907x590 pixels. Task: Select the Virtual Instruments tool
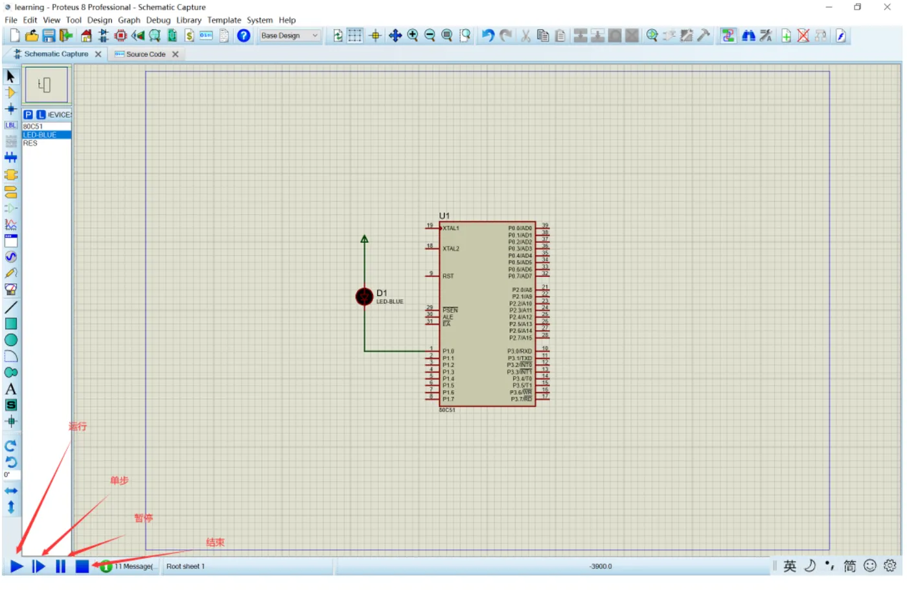[x=10, y=289]
